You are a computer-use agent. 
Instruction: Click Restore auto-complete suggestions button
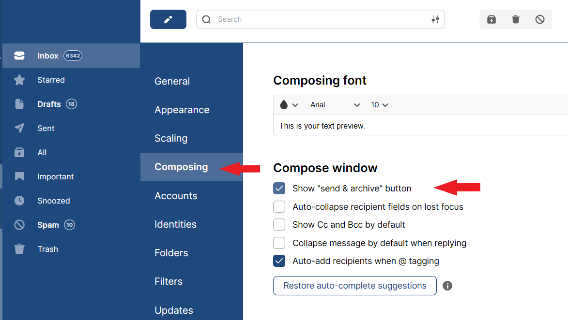point(355,286)
